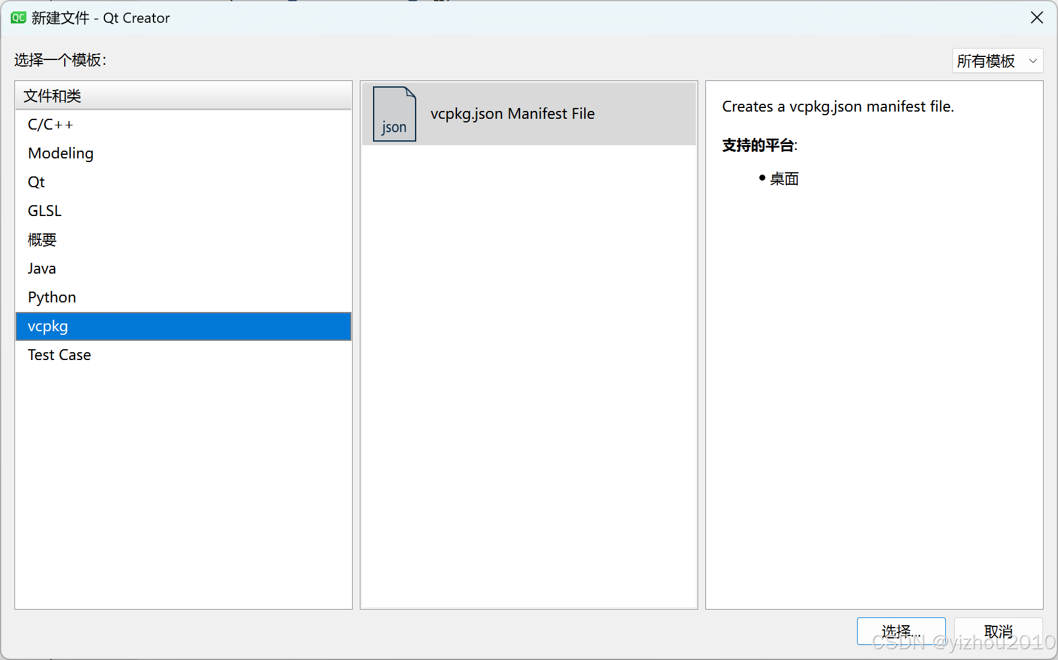Screen dimensions: 1058x660
Task: Click the 选择一个模板 label
Action: click(x=60, y=60)
